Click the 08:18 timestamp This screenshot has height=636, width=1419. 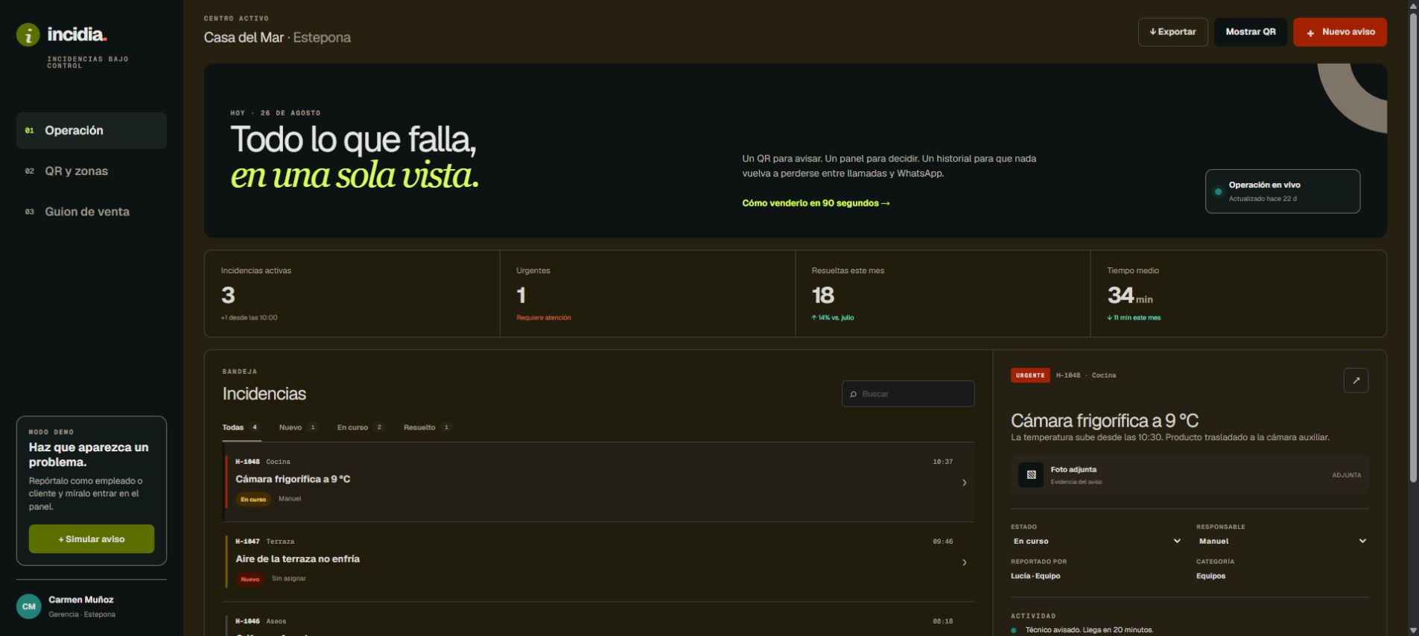pyautogui.click(x=942, y=621)
